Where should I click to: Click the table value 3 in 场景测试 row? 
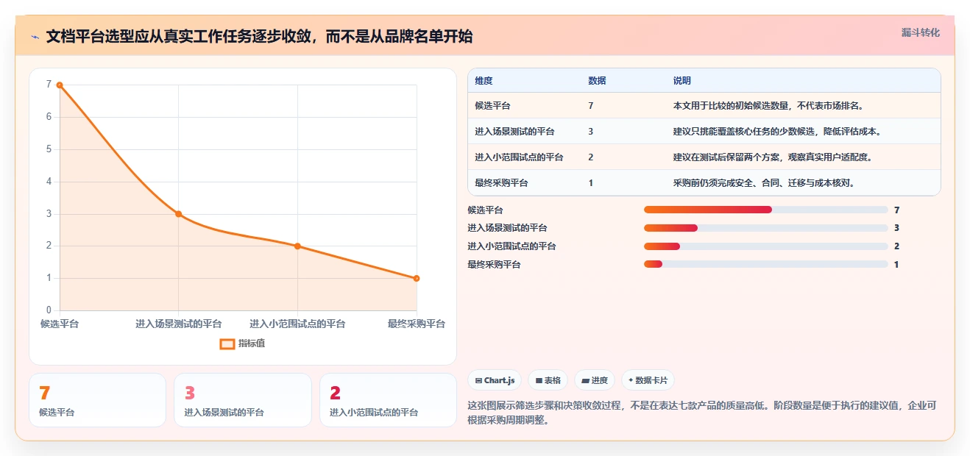(x=591, y=132)
